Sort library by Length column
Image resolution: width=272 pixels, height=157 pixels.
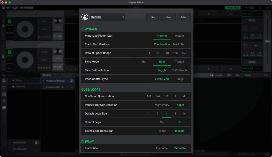tap(219, 75)
